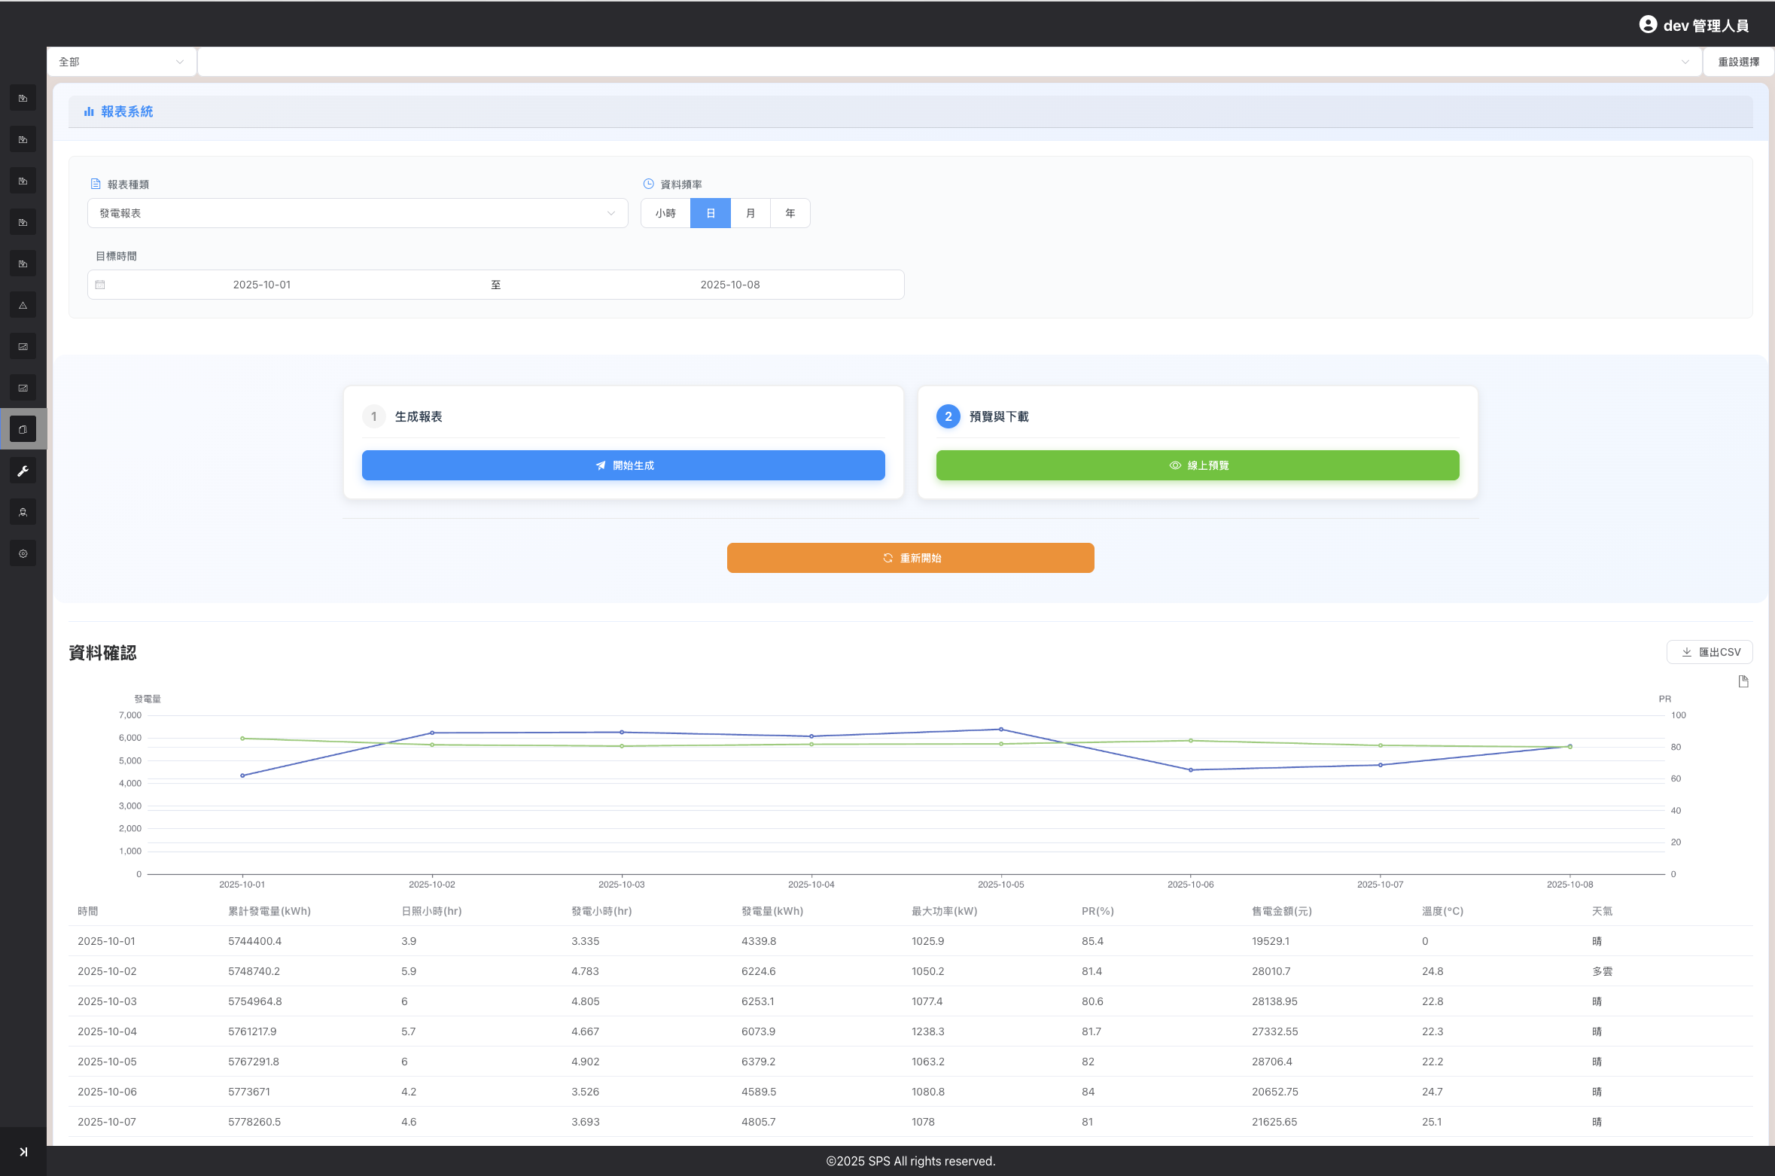Viewport: 1775px width, 1176px height.
Task: Open the 發電報表 report type dropdown
Action: [x=358, y=213]
